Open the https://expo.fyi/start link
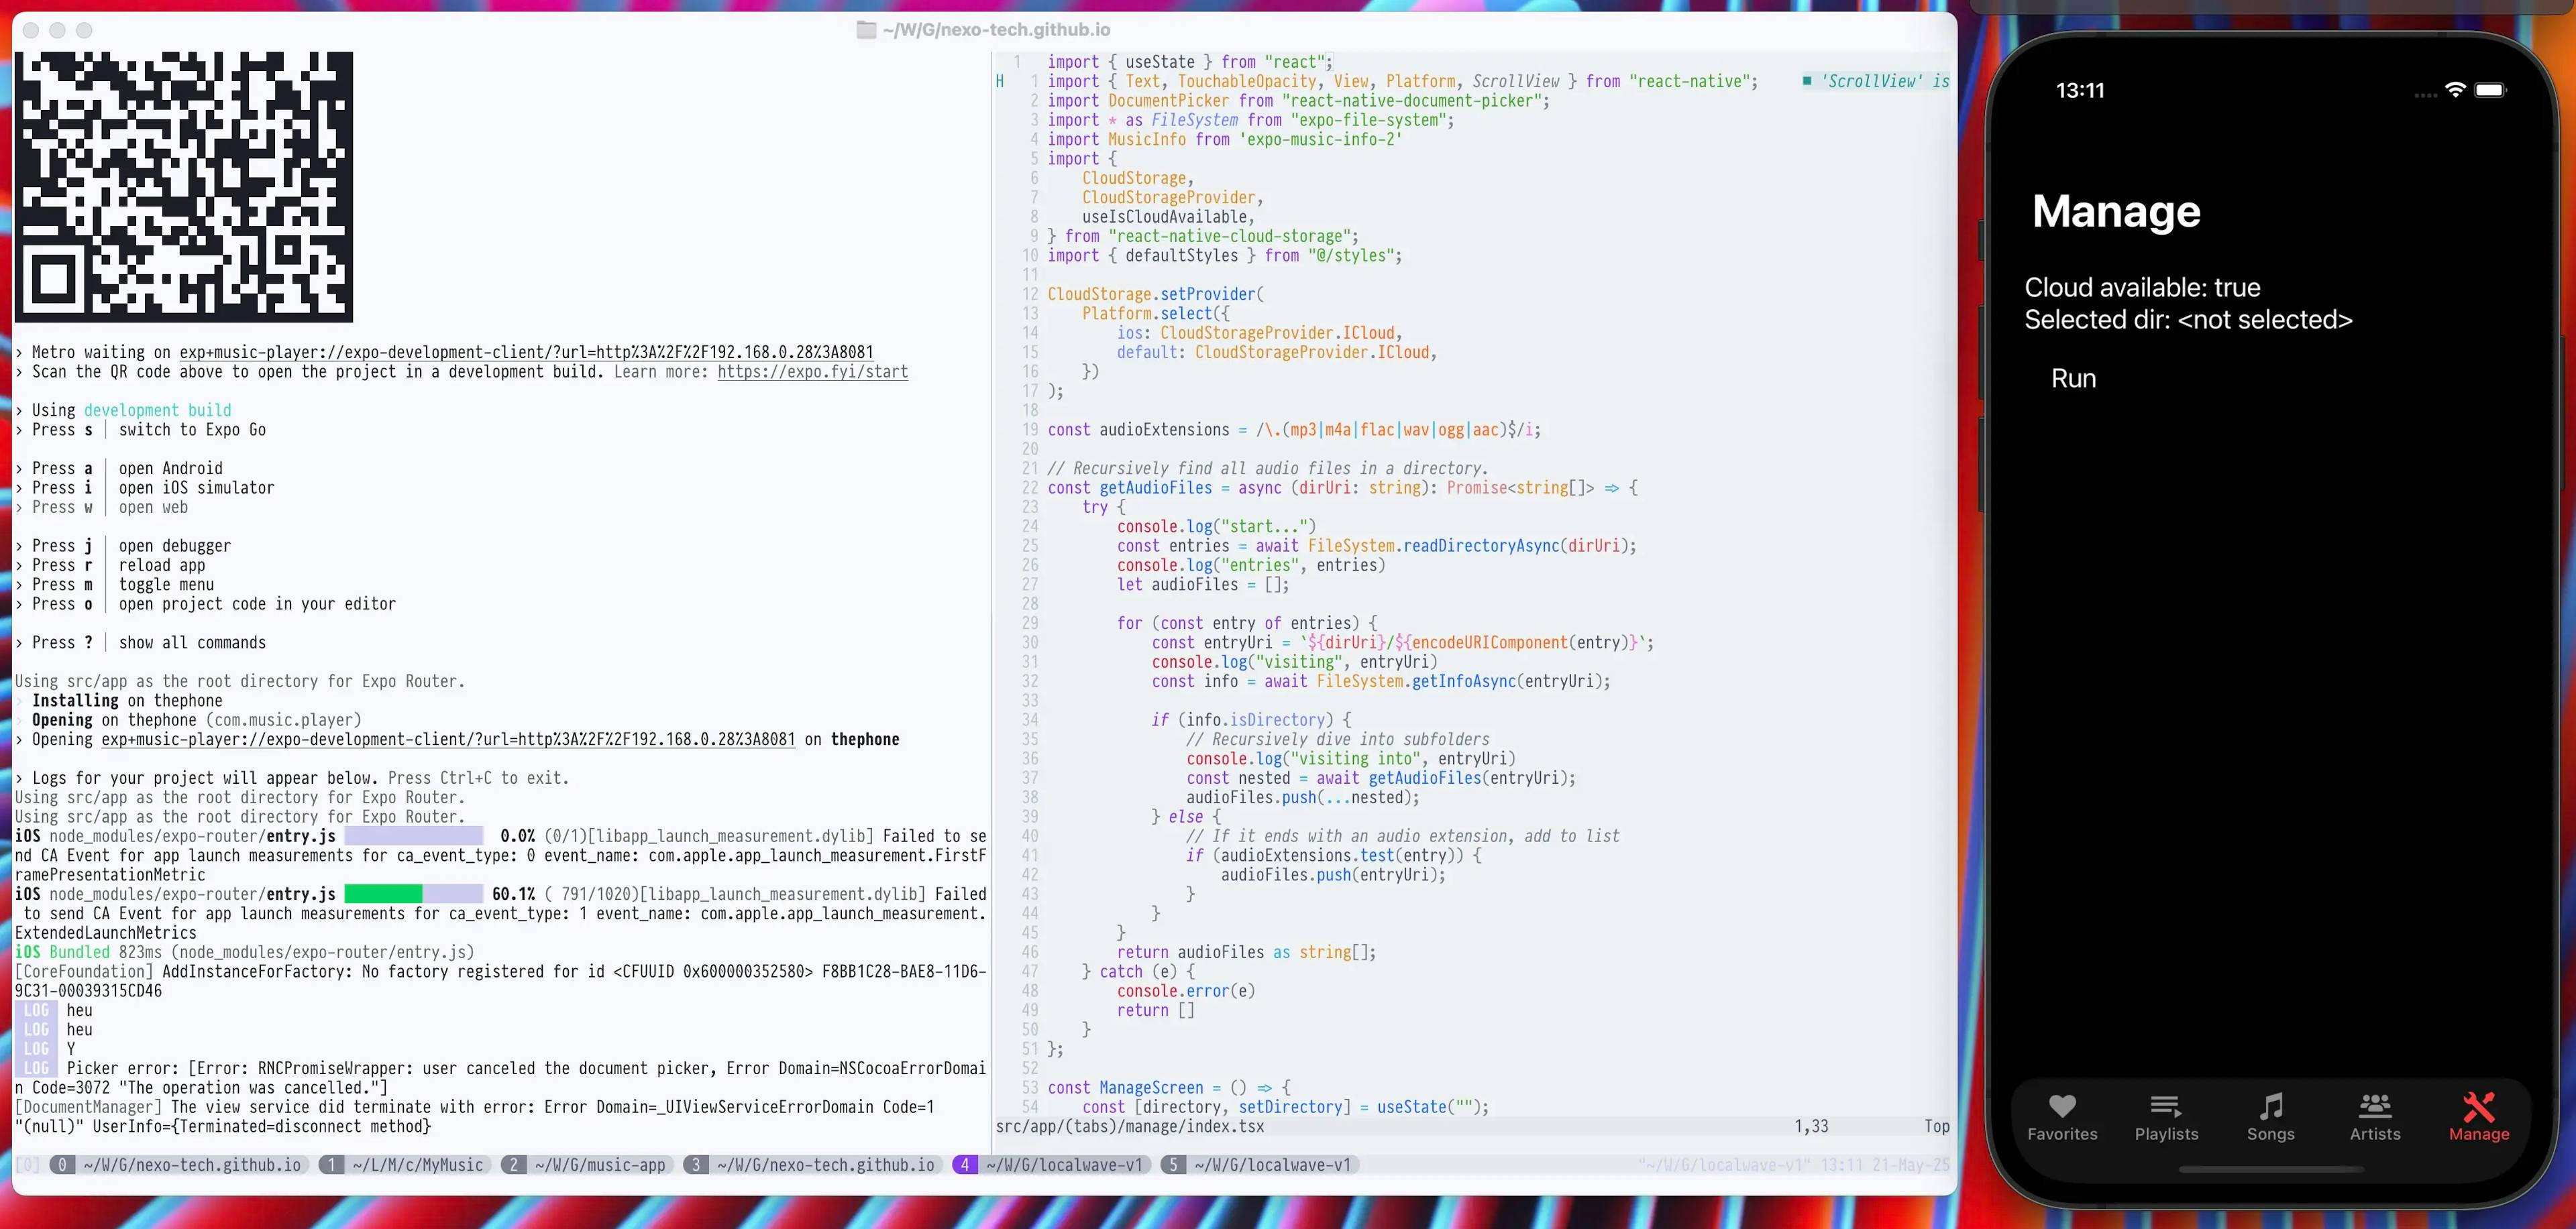The width and height of the screenshot is (2576, 1229). click(812, 371)
